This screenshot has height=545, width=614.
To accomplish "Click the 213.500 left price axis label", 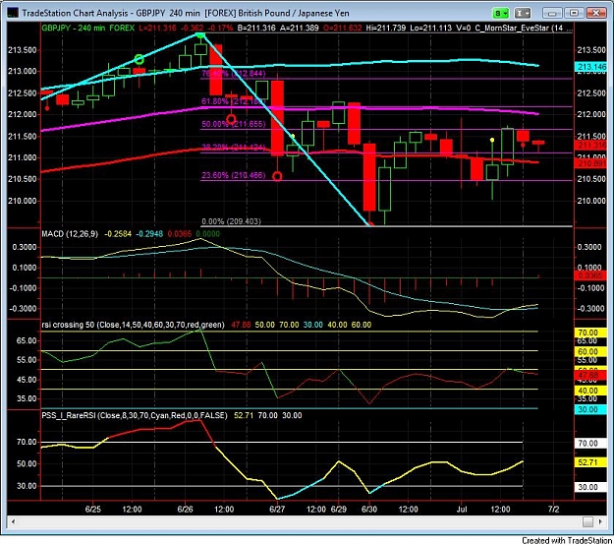I will (22, 50).
